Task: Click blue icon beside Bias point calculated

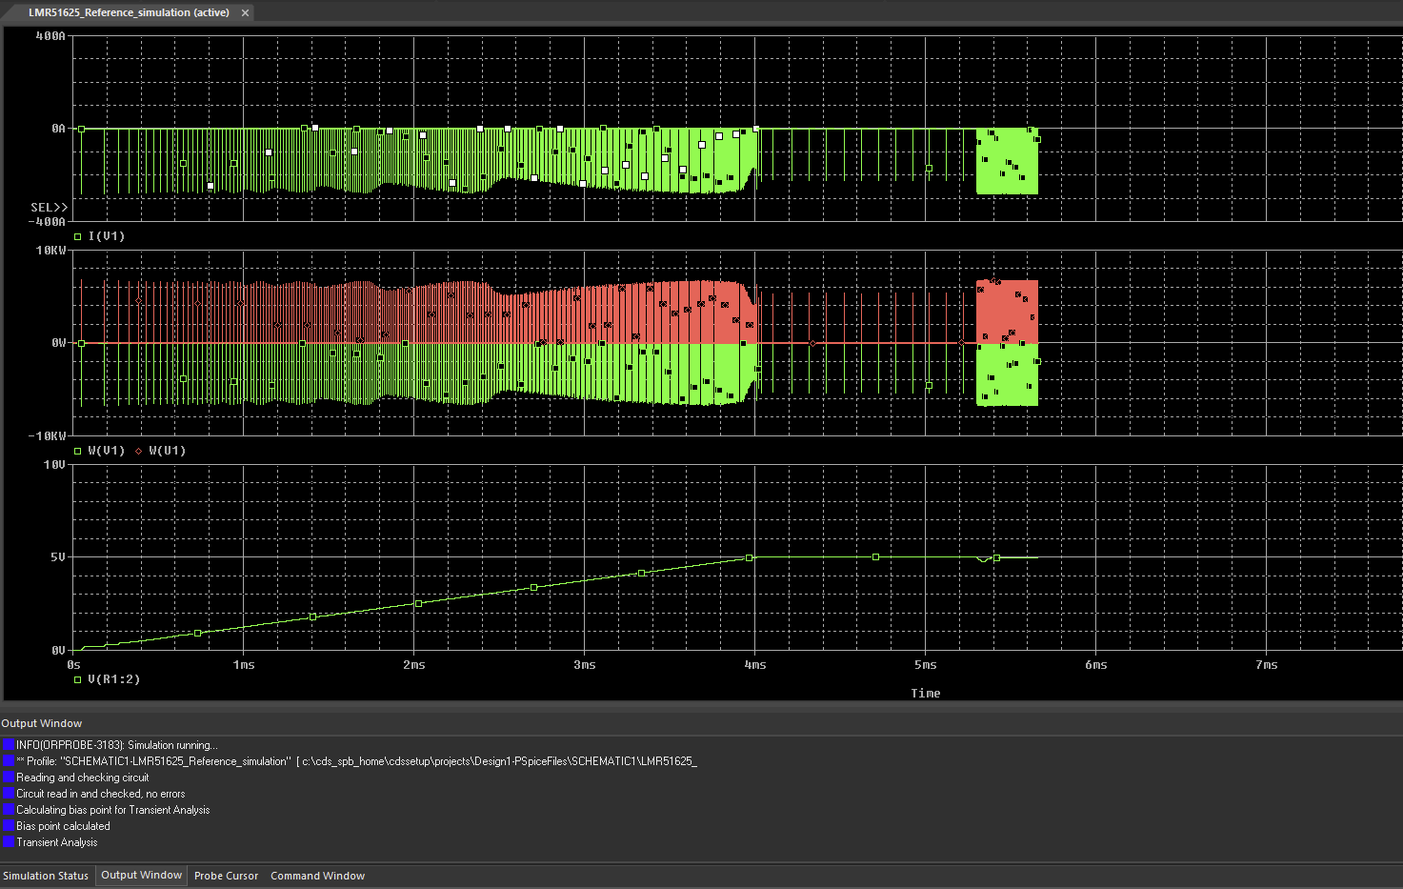Action: click(9, 826)
